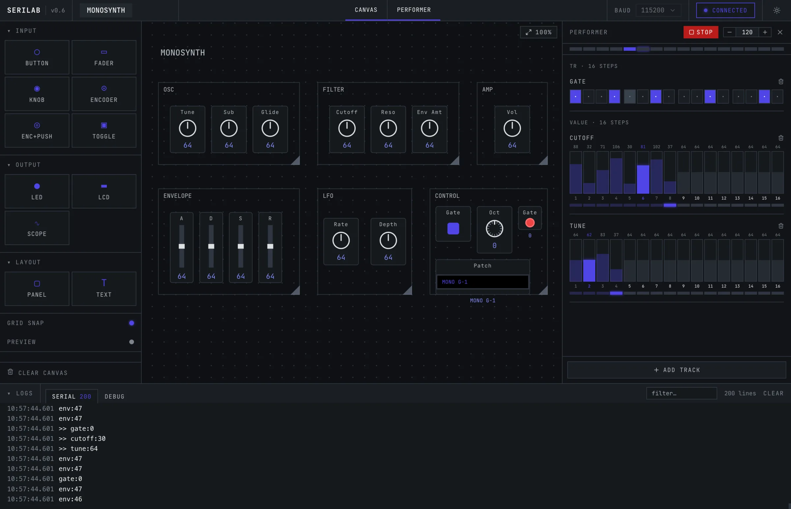Delete the CUTOFF track with trash icon
The width and height of the screenshot is (791, 509).
click(x=781, y=137)
